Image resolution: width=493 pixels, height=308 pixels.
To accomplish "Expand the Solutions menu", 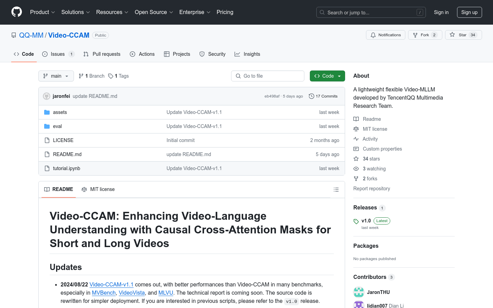I will point(76,12).
